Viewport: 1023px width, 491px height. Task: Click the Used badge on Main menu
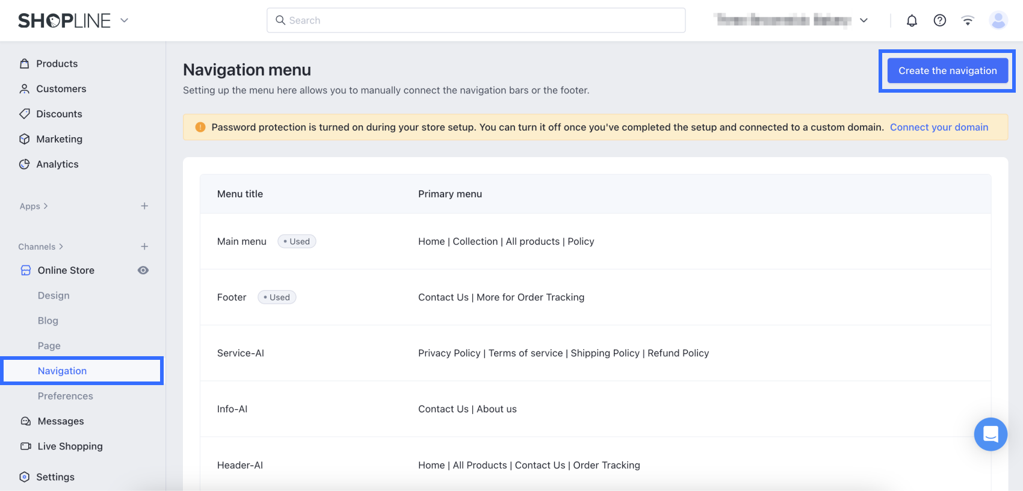(x=297, y=241)
